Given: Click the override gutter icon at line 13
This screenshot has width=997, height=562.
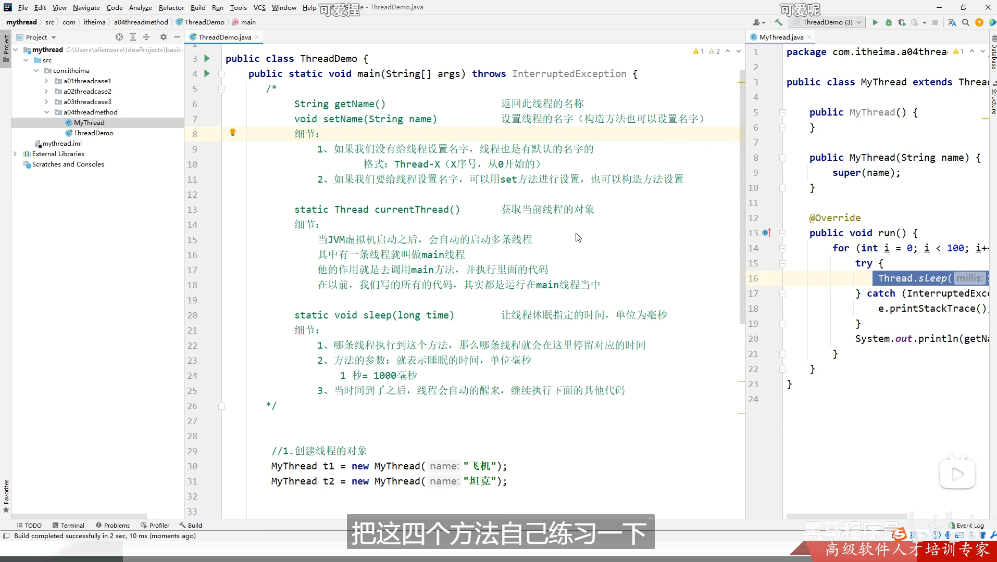Looking at the screenshot, I should pyautogui.click(x=767, y=233).
